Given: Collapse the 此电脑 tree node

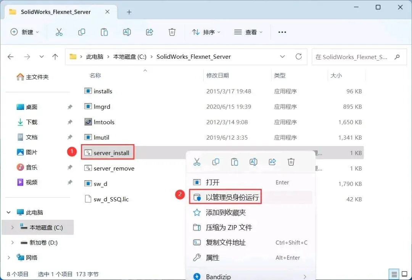Looking at the screenshot, I should (x=9, y=212).
